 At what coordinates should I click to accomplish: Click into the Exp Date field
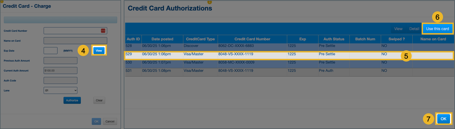tap(50, 51)
